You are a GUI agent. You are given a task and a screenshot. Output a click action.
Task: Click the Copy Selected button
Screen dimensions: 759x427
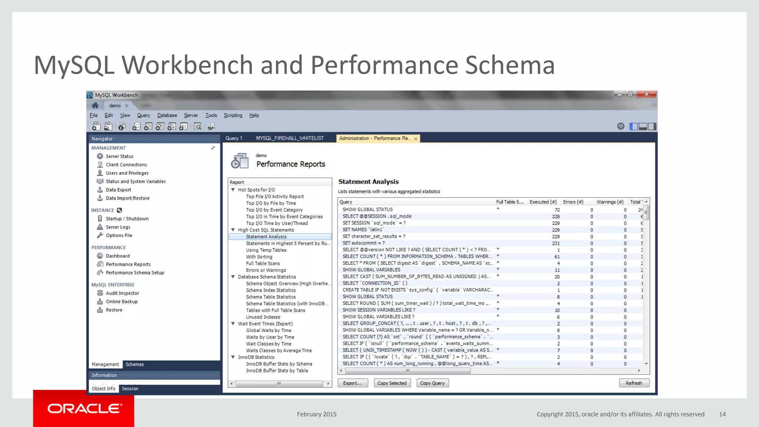392,383
